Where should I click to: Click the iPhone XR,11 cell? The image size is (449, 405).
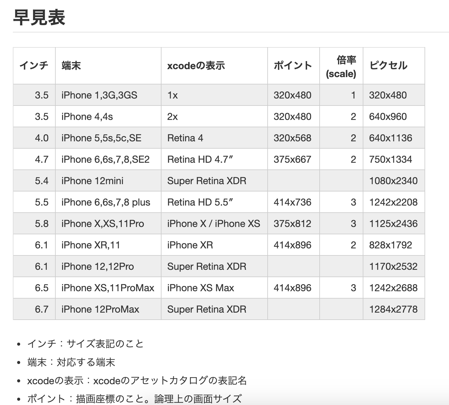[x=108, y=245]
